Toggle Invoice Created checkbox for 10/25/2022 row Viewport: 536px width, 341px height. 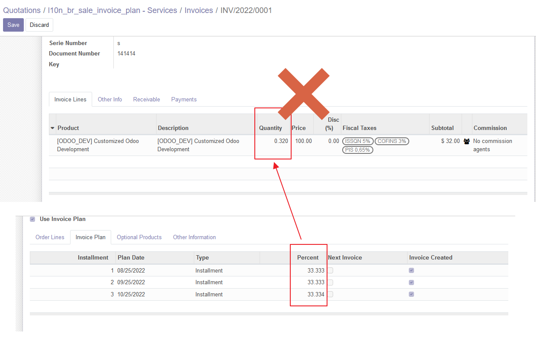pyautogui.click(x=411, y=294)
